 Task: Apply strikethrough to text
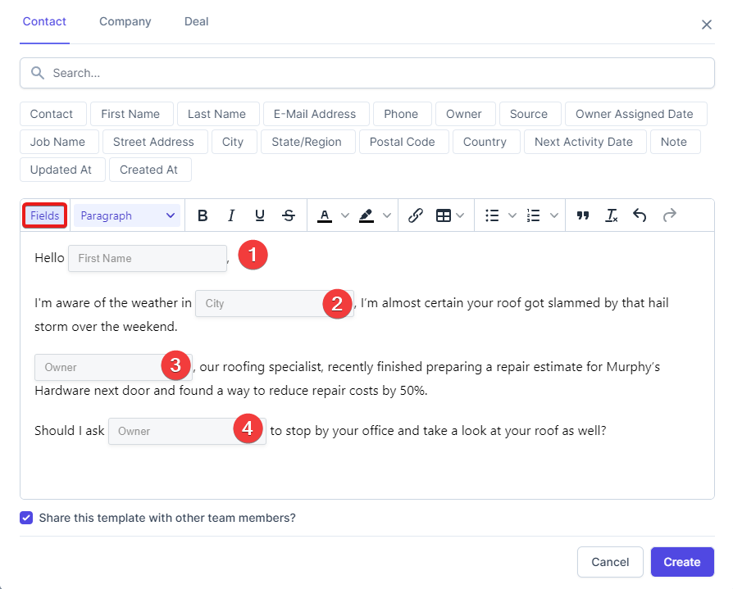pyautogui.click(x=289, y=215)
